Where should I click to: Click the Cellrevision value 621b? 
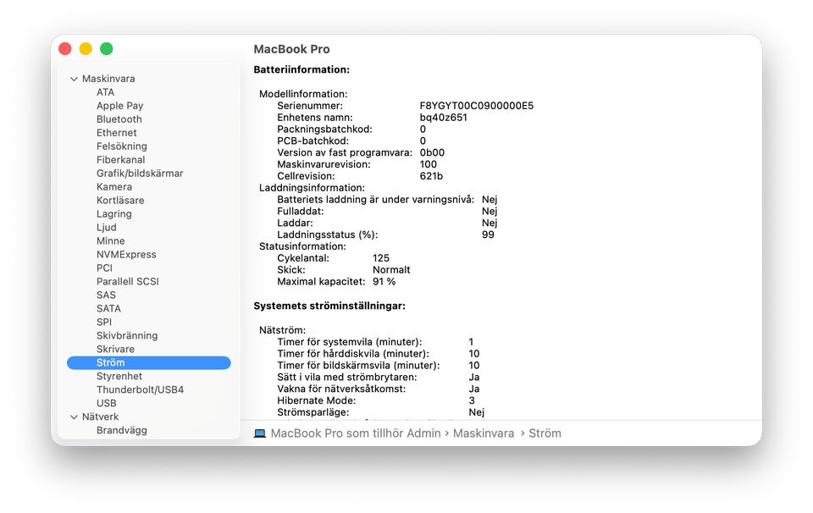click(431, 176)
